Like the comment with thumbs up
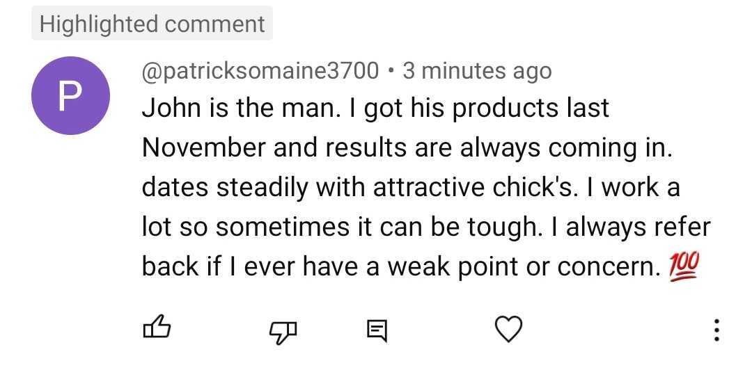This screenshot has width=752, height=377. tap(156, 328)
